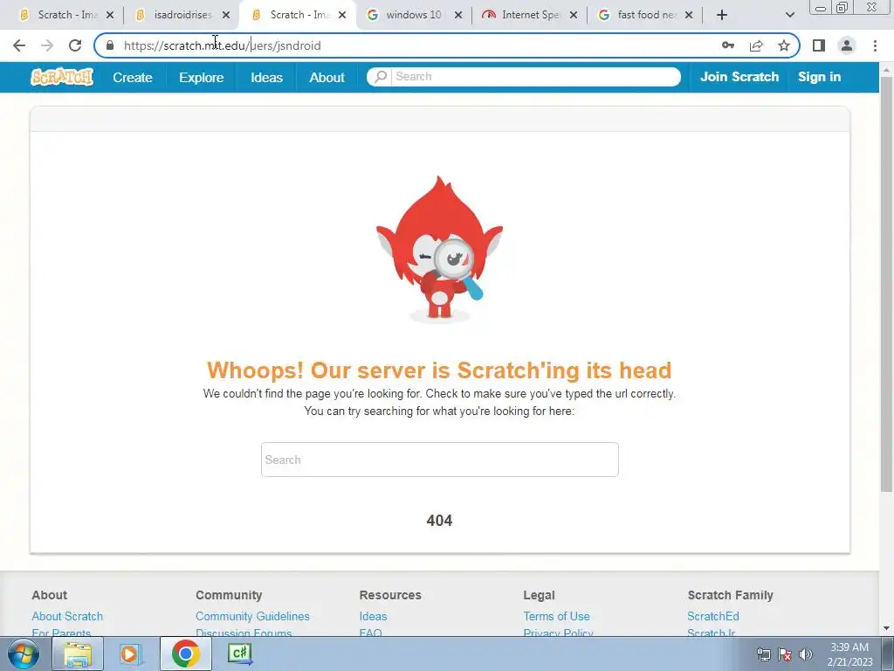Click Sign in
This screenshot has width=894, height=671.
pyautogui.click(x=819, y=77)
